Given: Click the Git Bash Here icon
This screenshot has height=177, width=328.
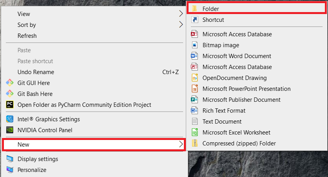Looking at the screenshot, I should (10, 94).
